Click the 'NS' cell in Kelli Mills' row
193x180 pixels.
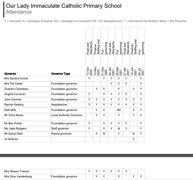click(119, 110)
